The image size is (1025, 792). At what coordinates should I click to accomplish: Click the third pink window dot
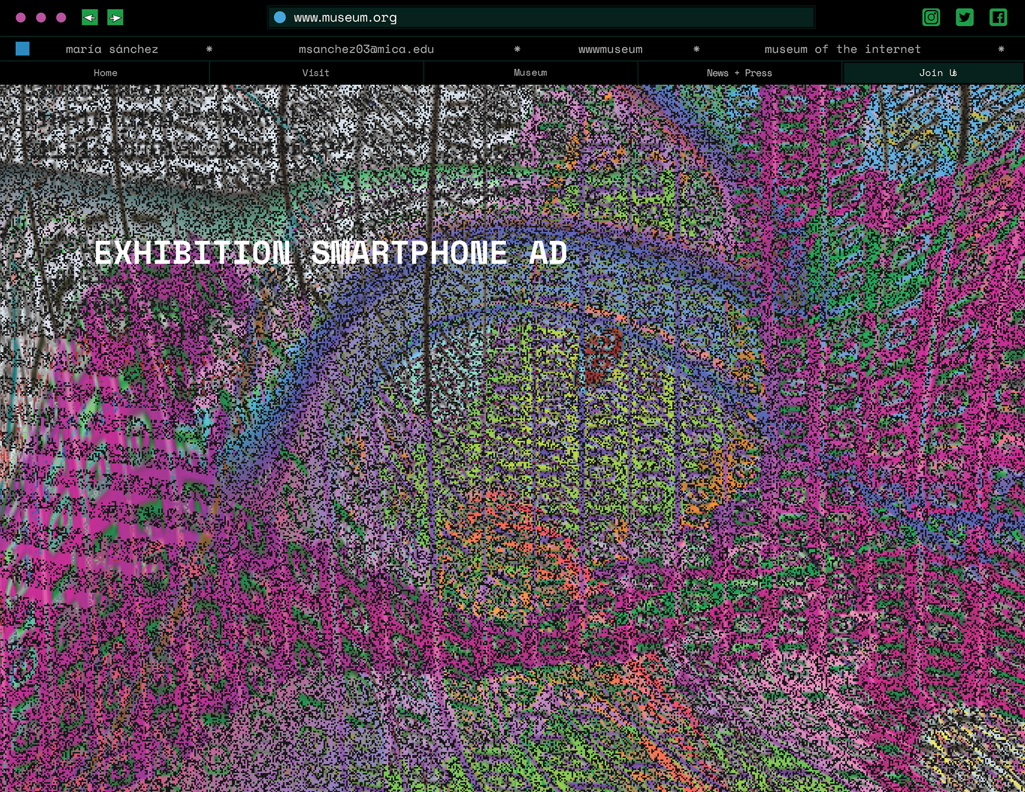point(61,18)
